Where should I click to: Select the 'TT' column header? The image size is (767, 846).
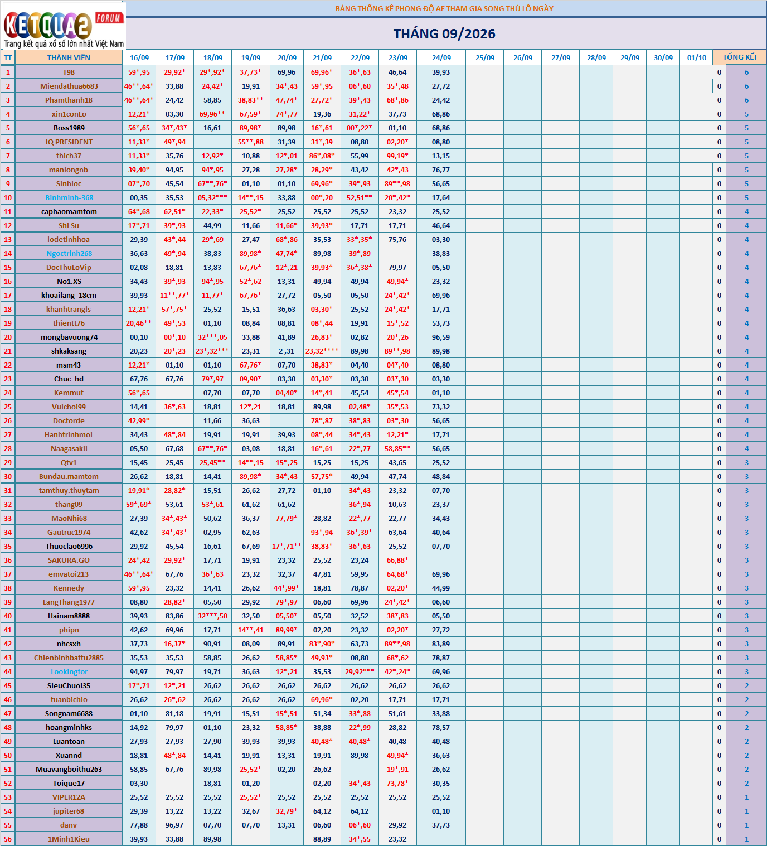8,57
